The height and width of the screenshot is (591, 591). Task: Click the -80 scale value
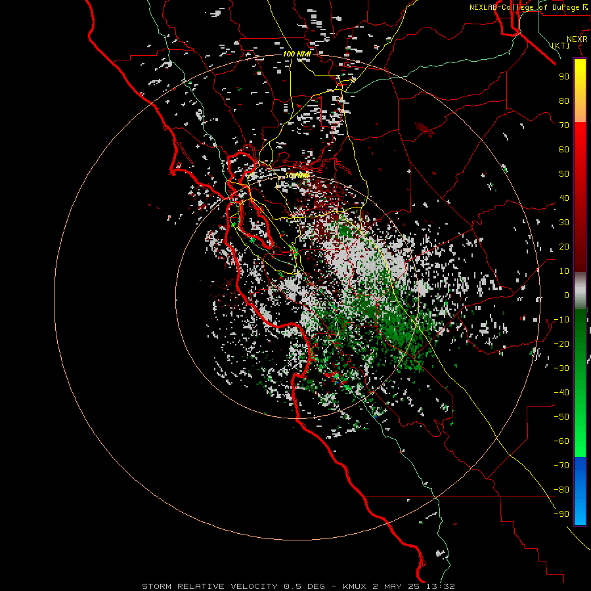tap(561, 490)
